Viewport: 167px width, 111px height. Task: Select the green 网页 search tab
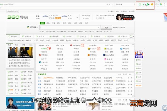click(42, 23)
